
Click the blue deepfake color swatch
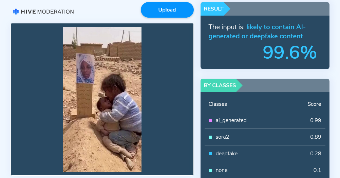(210, 154)
